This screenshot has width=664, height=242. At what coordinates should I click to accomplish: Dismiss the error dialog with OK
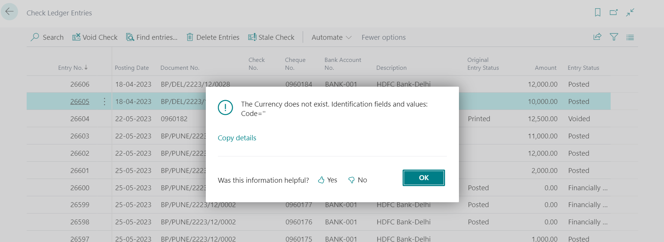point(424,177)
